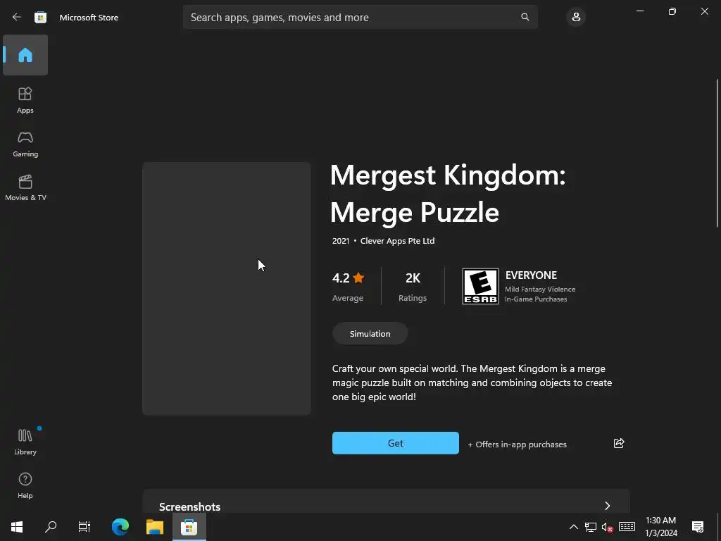This screenshot has width=721, height=541.
Task: Open the Gaming section
Action: tap(25, 144)
